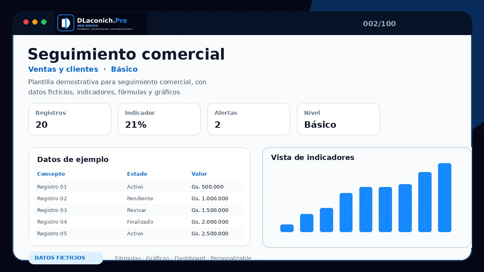The width and height of the screenshot is (484, 272).
Task: Click the Revisar status cell
Action: [x=137, y=210]
